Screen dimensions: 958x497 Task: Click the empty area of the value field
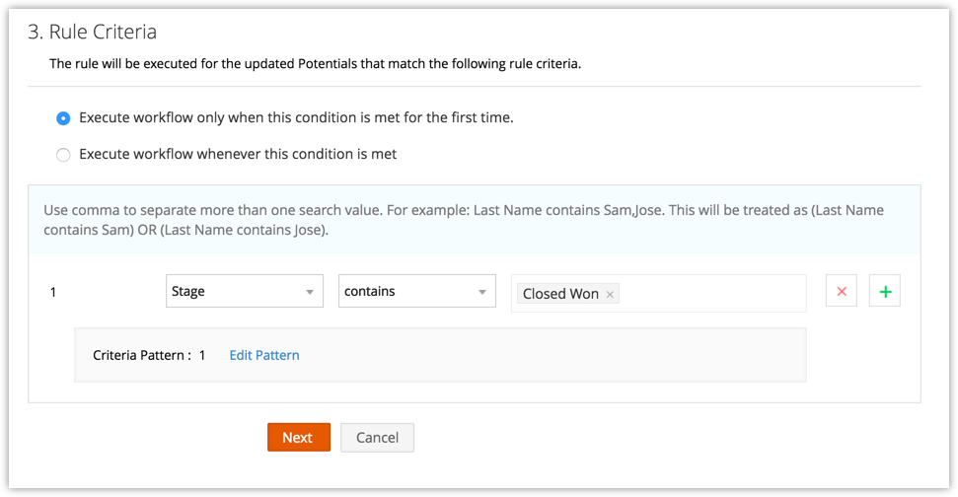click(x=710, y=293)
